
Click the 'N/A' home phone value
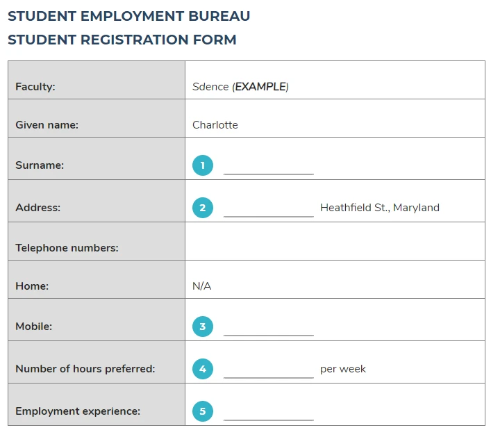click(x=202, y=286)
